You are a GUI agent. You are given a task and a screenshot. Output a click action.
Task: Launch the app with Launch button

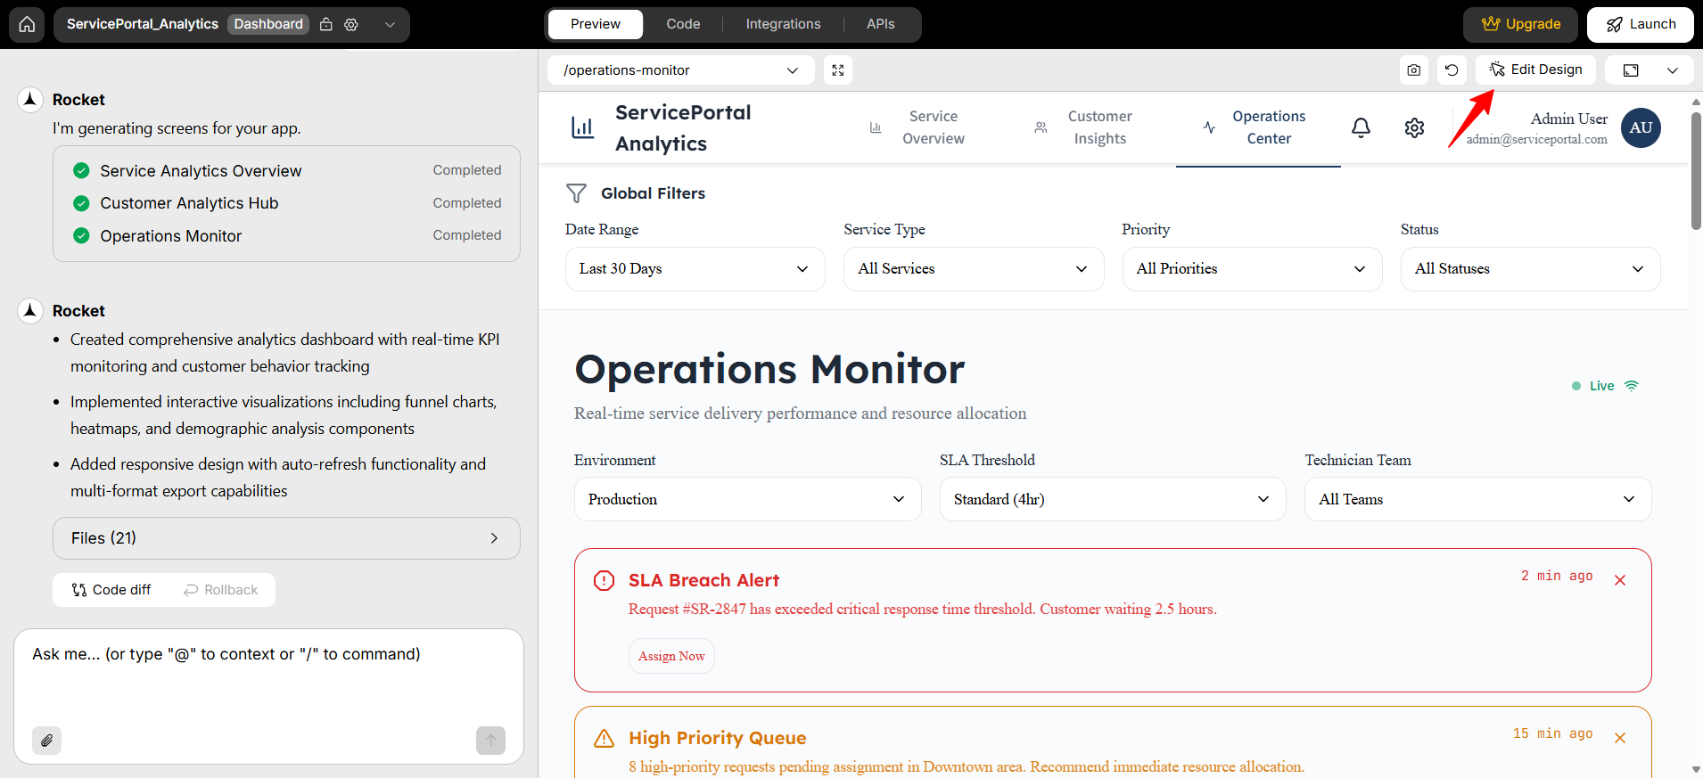click(x=1641, y=24)
